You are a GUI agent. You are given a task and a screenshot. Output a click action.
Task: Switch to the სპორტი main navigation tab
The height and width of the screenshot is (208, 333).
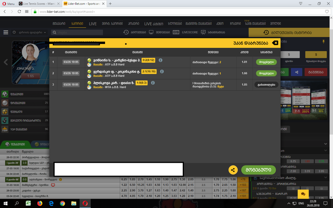click(x=77, y=23)
